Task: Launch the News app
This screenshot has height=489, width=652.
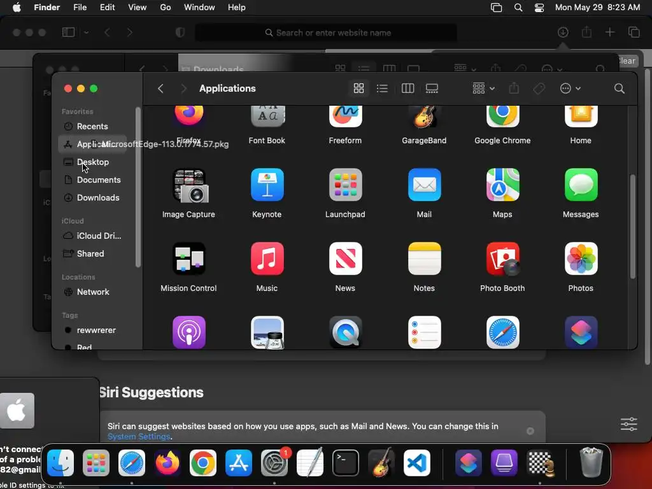Action: pyautogui.click(x=346, y=259)
